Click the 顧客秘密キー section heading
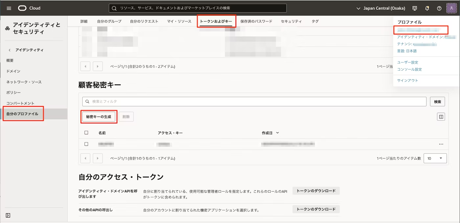 coord(100,85)
